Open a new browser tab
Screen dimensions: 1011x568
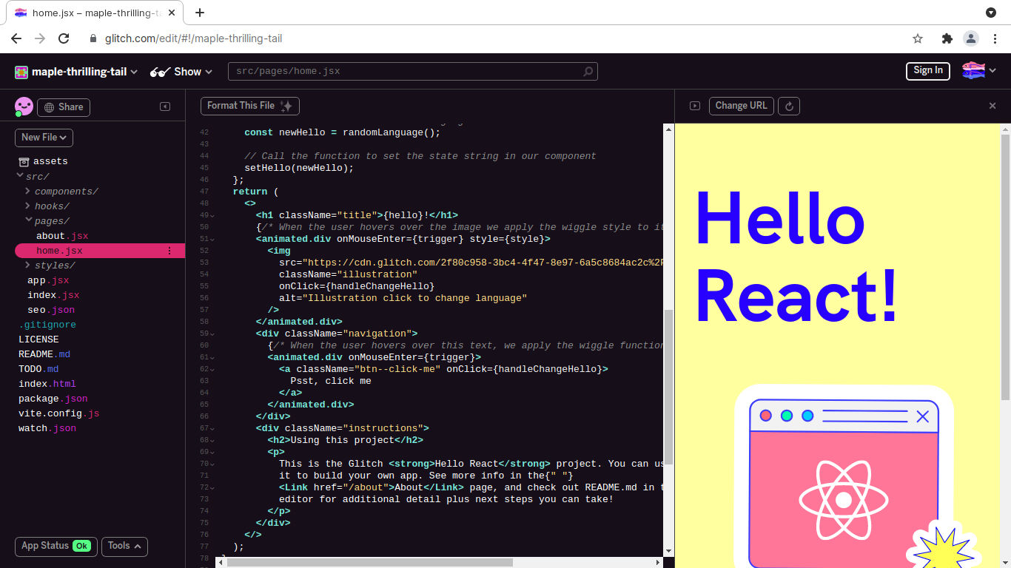[200, 13]
